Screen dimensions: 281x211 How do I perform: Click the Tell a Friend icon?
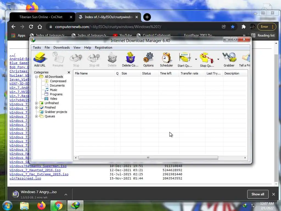(245, 60)
